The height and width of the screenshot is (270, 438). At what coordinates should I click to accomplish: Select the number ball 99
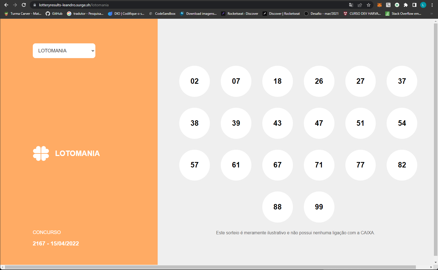319,207
